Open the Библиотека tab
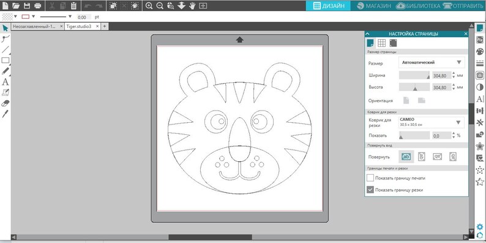 coord(418,5)
